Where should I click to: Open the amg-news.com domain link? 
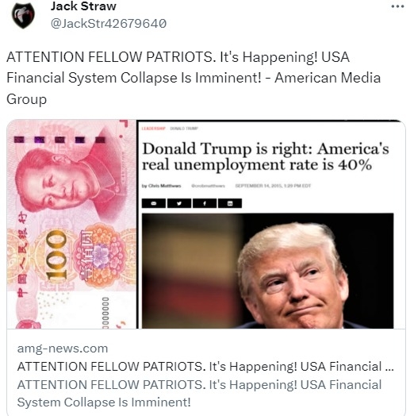(x=63, y=349)
